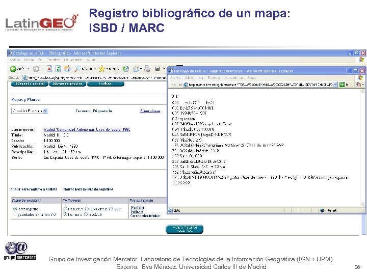Click the IE title icon of Registros marcados window

(171, 71)
